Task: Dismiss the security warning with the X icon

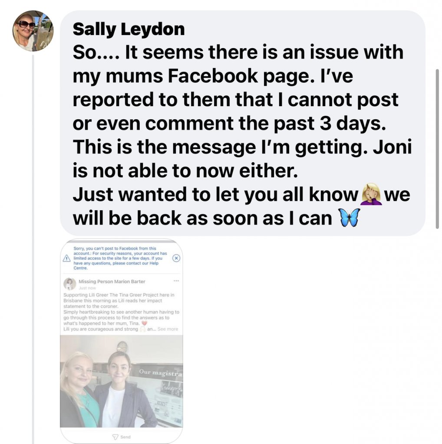Action: pyautogui.click(x=176, y=258)
